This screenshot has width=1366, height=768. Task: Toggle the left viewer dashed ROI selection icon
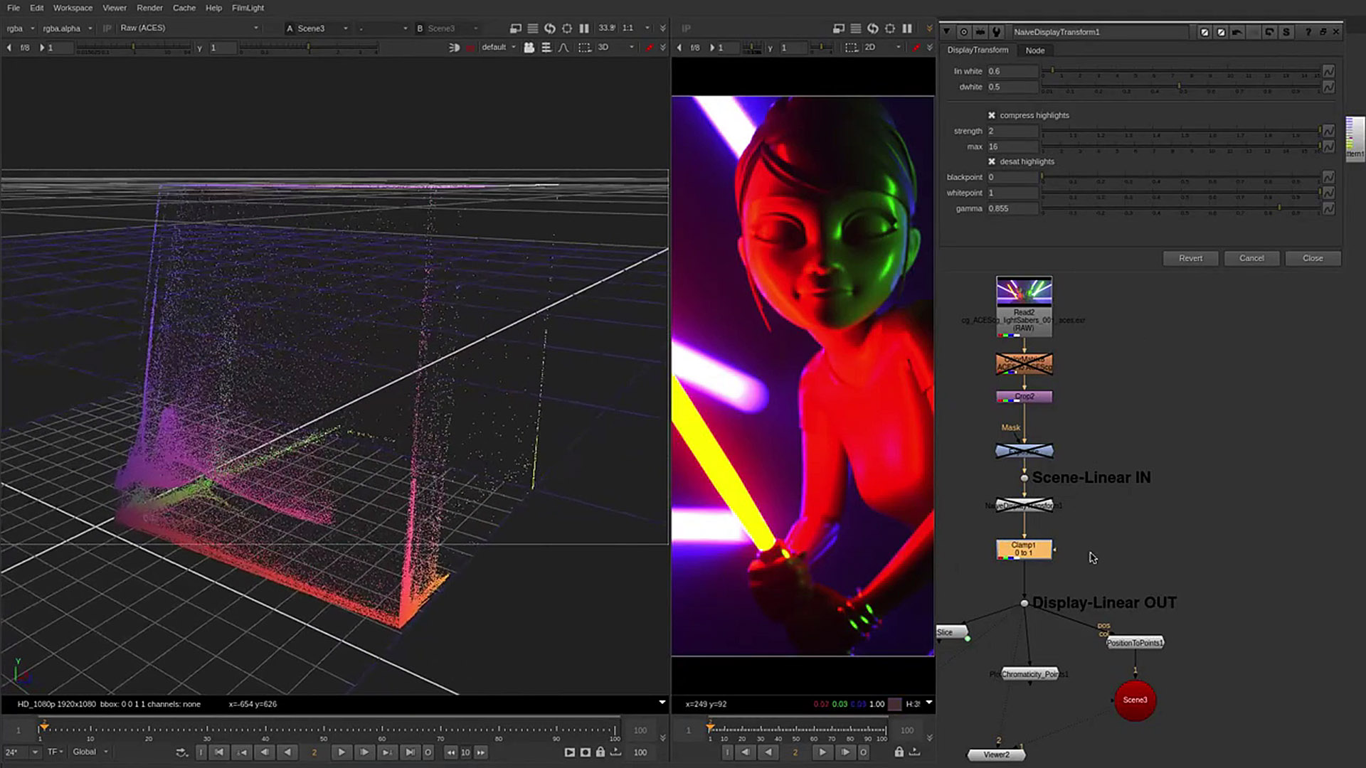[x=584, y=48]
